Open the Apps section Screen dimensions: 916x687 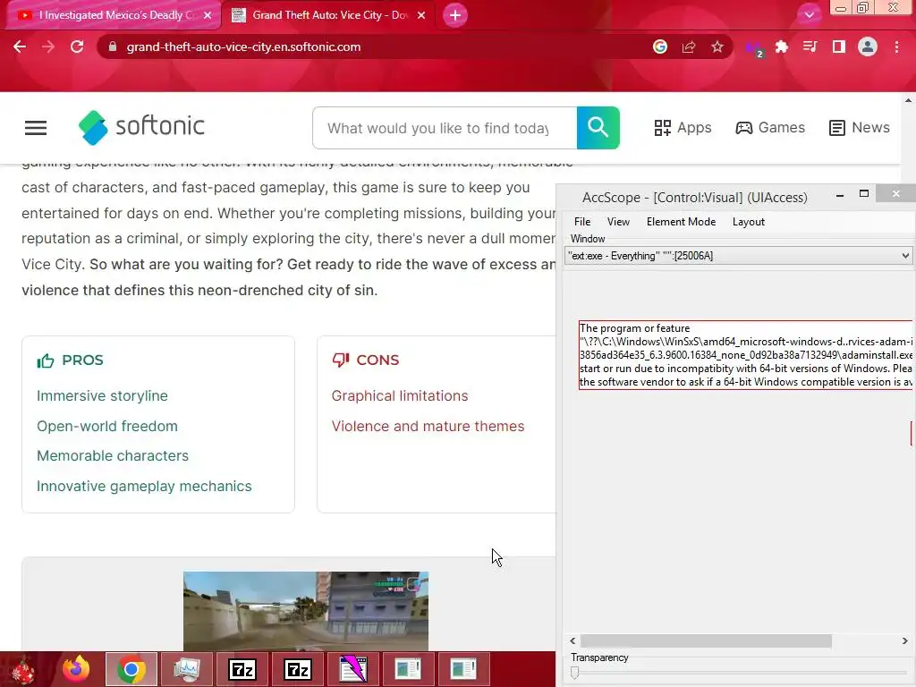coord(683,127)
